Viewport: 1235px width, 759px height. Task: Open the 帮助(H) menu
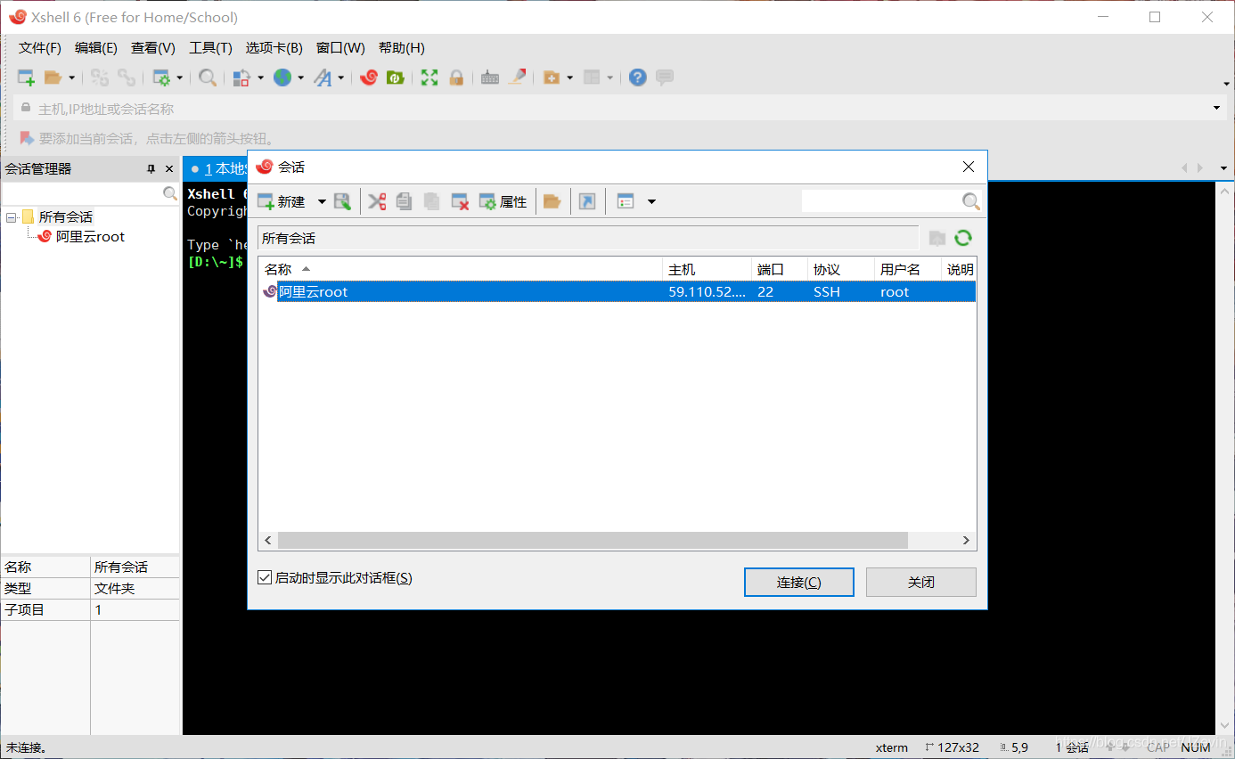(x=402, y=48)
